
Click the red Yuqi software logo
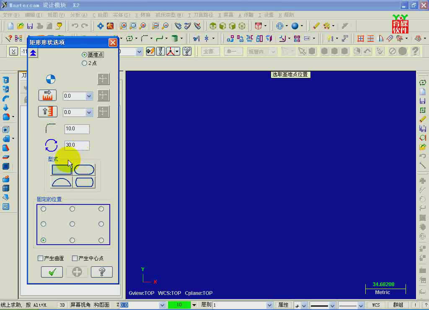pos(400,24)
